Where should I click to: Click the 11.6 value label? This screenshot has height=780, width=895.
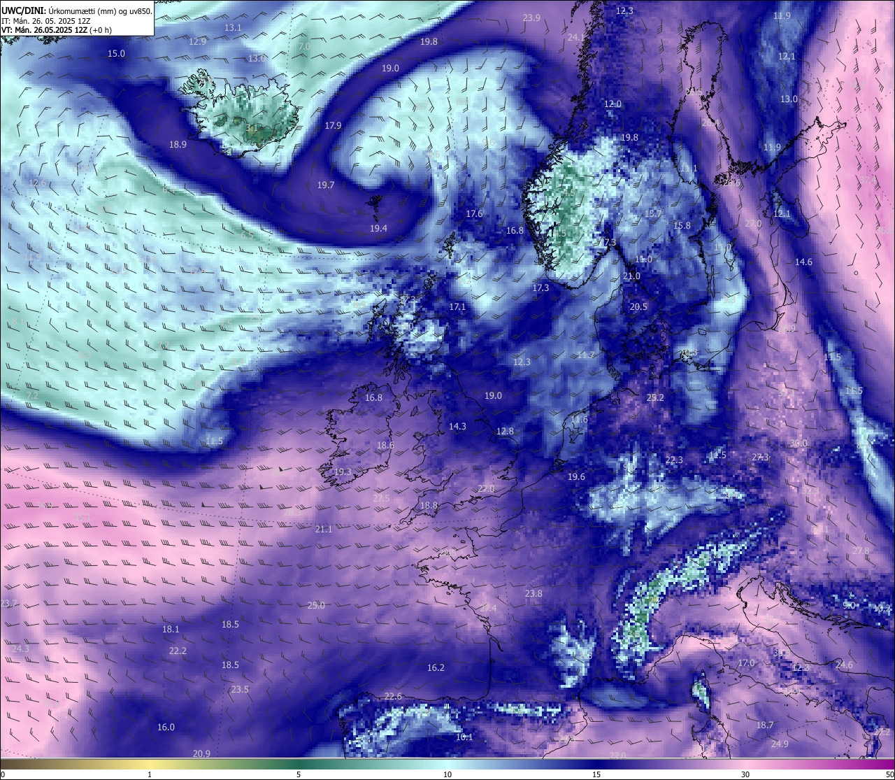click(x=579, y=420)
